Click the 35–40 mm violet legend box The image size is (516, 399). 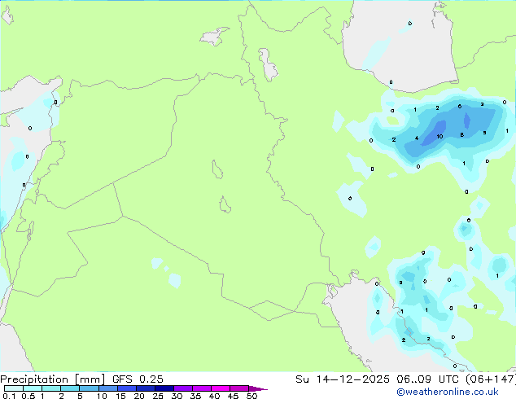(x=201, y=388)
